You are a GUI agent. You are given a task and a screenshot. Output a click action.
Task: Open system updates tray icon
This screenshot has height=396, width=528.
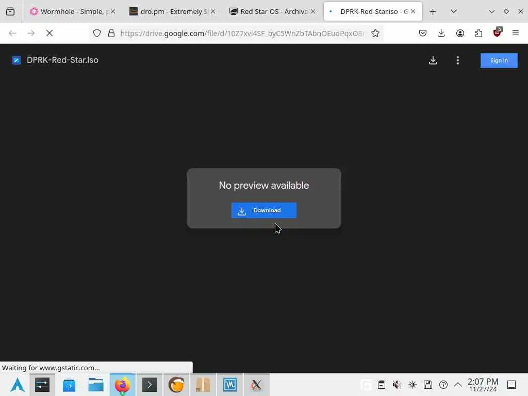443,385
